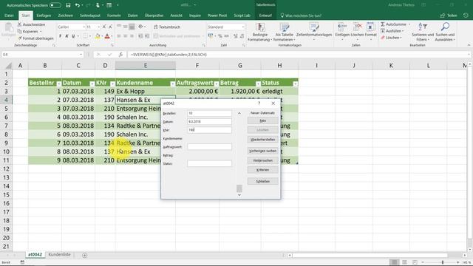Open the Standard number format dropdown
This screenshot has width=473, height=266.
click(243, 27)
